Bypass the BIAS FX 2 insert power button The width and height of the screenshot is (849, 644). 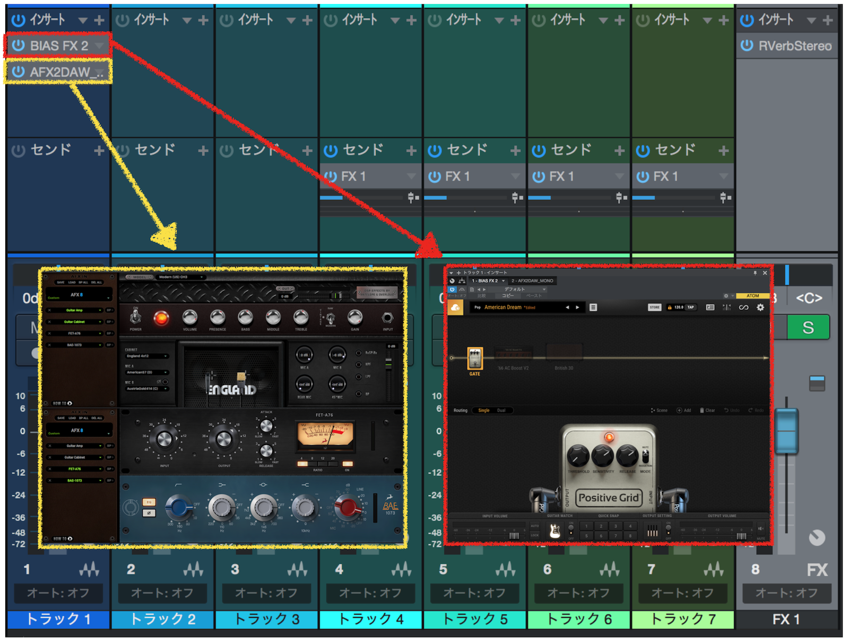click(x=19, y=45)
